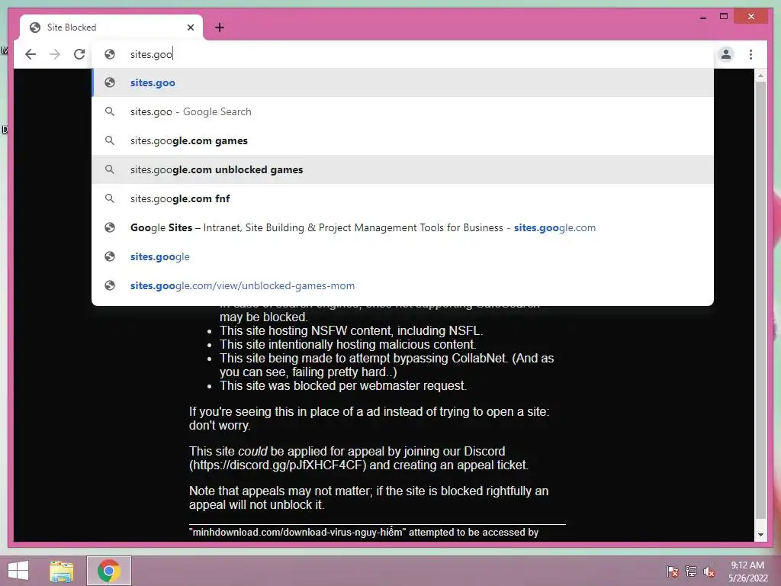Click the address bar text sites.goo
This screenshot has height=586, width=781.
pyautogui.click(x=151, y=54)
